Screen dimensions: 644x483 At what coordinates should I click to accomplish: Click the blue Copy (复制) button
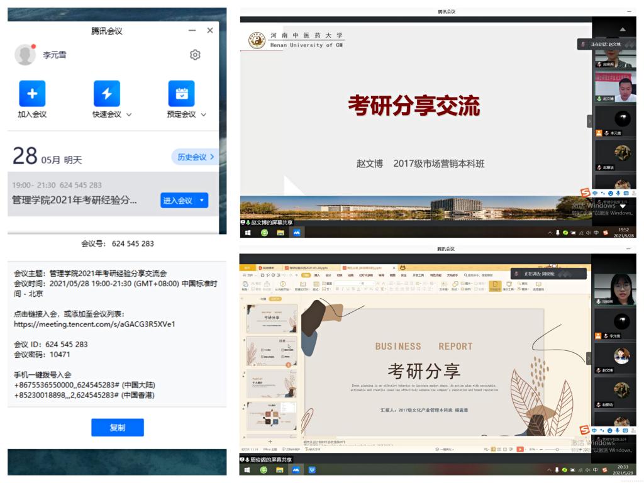pyautogui.click(x=118, y=428)
